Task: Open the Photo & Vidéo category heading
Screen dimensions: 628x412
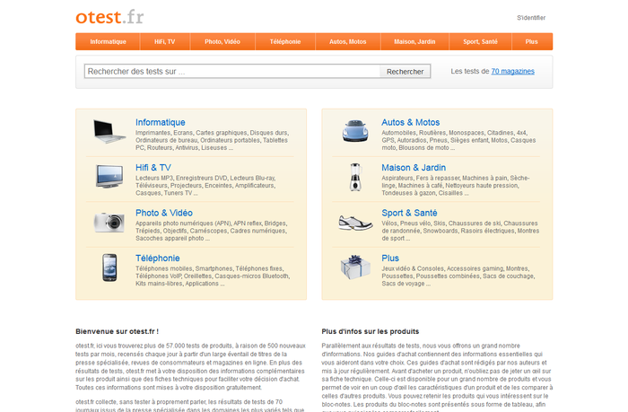Action: click(164, 213)
